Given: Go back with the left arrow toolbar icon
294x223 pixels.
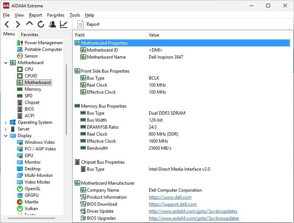Looking at the screenshot, I should point(7,24).
